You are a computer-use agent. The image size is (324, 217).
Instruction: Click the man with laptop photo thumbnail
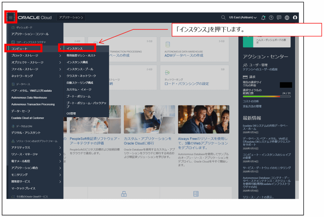pos(149,119)
